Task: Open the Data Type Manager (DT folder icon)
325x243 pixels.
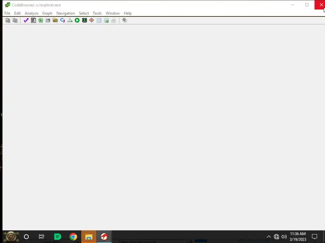Action: [x=55, y=20]
